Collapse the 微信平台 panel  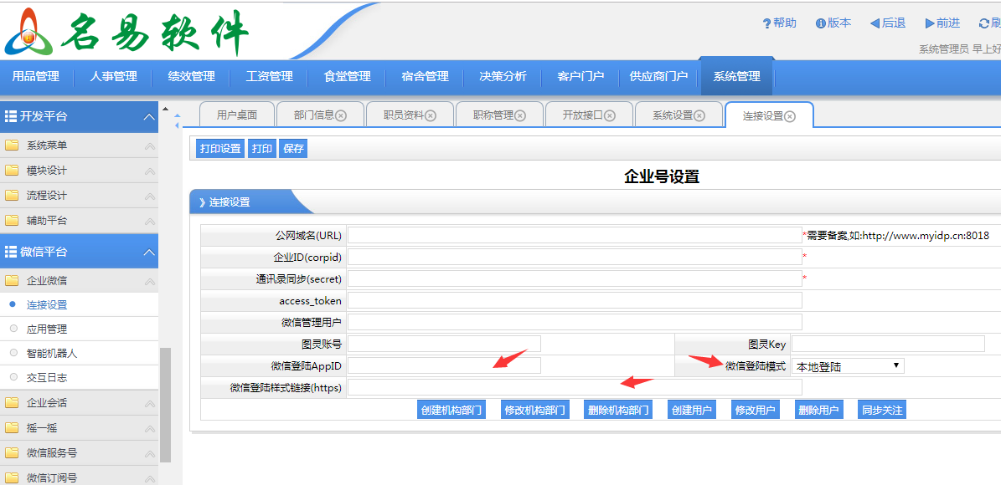[149, 252]
